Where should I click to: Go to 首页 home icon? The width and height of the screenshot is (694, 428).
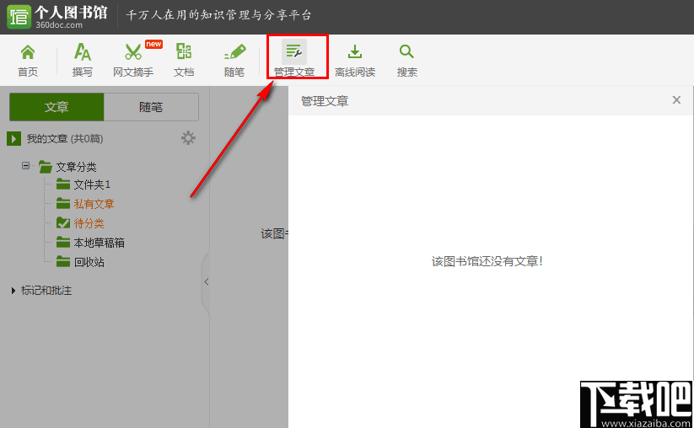pos(28,60)
